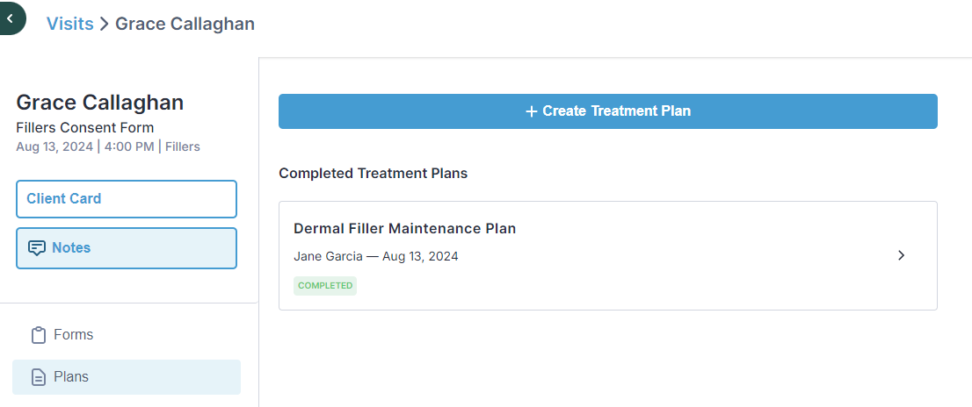This screenshot has width=972, height=407.
Task: Click the Plans document icon
Action: pyautogui.click(x=39, y=377)
